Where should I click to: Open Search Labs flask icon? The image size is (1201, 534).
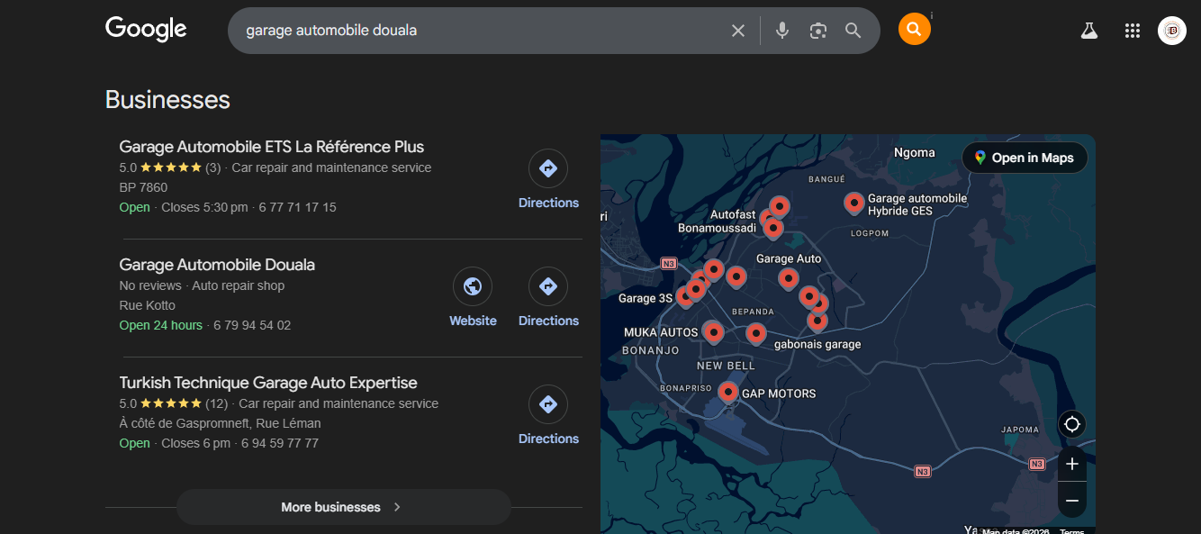coord(1089,31)
